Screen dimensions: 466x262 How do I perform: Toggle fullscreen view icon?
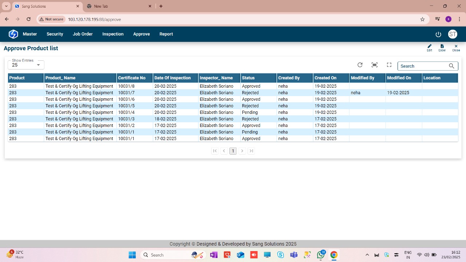[x=389, y=65]
